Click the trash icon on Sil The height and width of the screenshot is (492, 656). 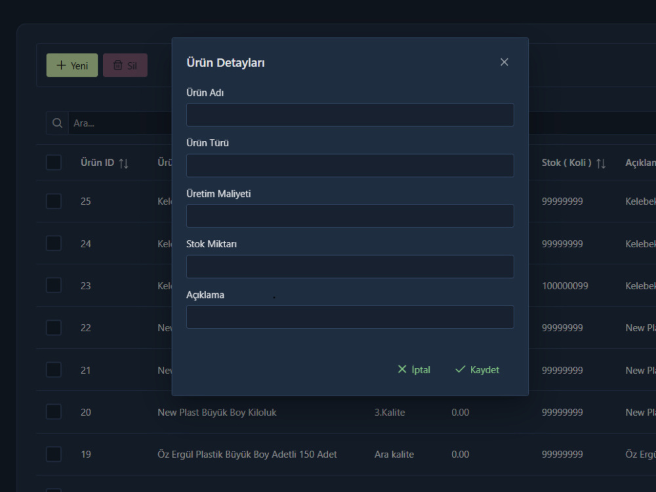tap(118, 65)
